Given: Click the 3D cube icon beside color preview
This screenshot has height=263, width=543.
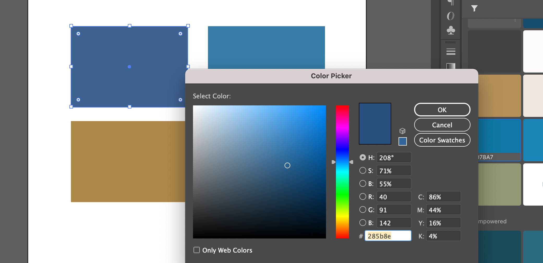Looking at the screenshot, I should pos(402,131).
